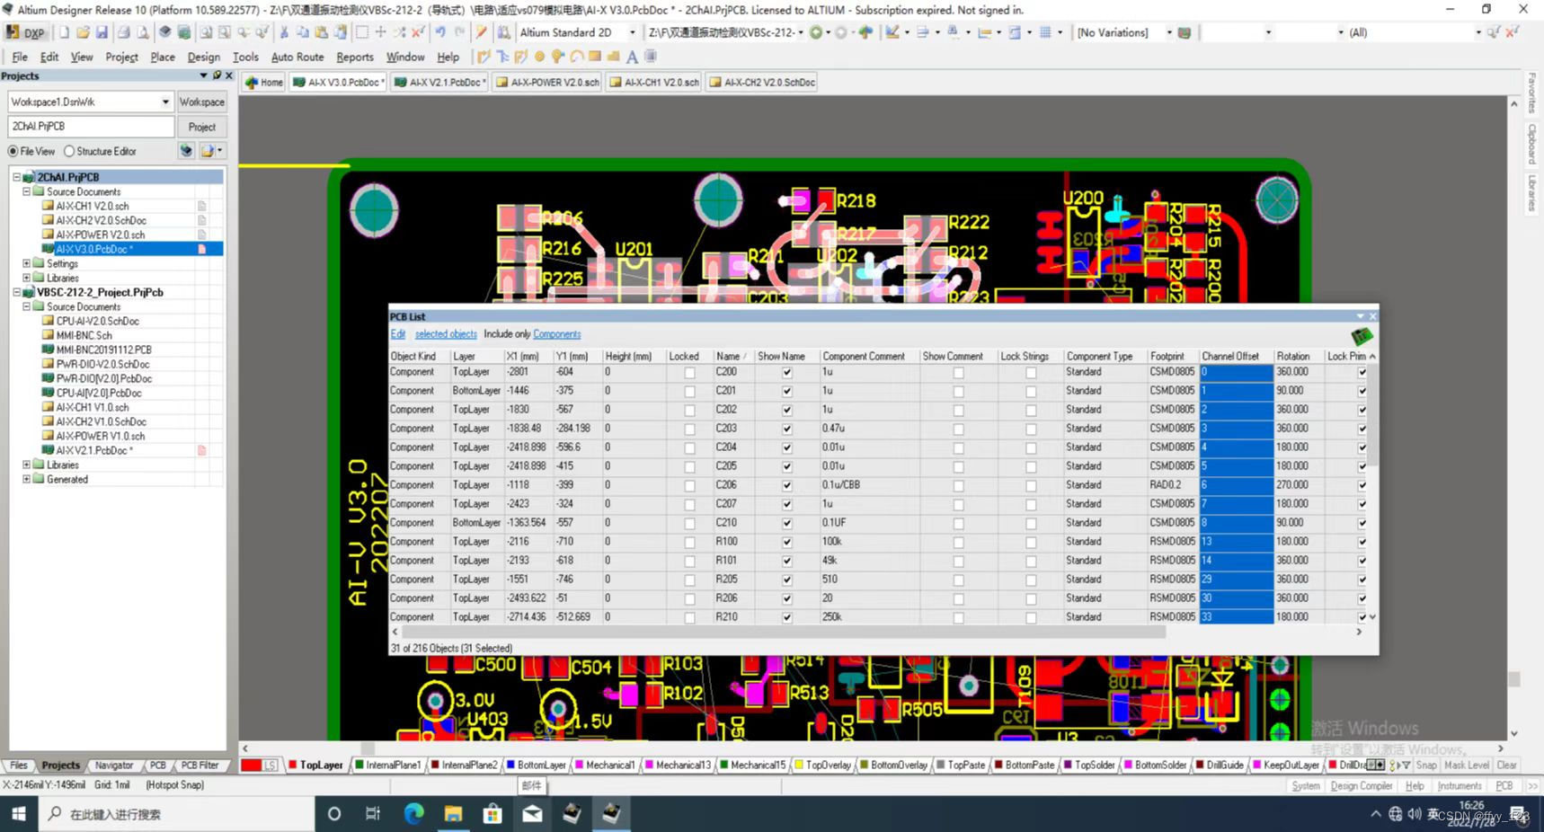Screen dimensions: 1544x832
Task: Toggle Show Comment checkbox for C203
Action: pyautogui.click(x=958, y=429)
